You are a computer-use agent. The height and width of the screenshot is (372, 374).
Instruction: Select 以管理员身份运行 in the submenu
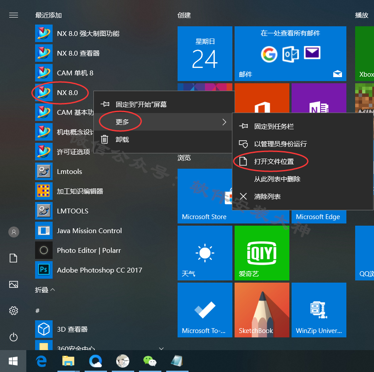(x=303, y=144)
